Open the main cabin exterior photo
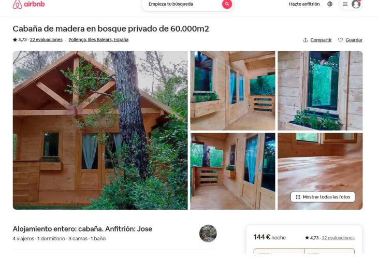The image size is (378, 259). [x=100, y=130]
